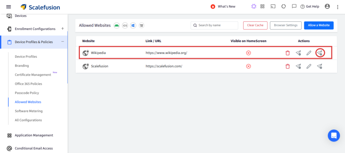Image resolution: width=345 pixels, height=153 pixels.
Task: Open the user account profile icon
Action: [327, 6]
